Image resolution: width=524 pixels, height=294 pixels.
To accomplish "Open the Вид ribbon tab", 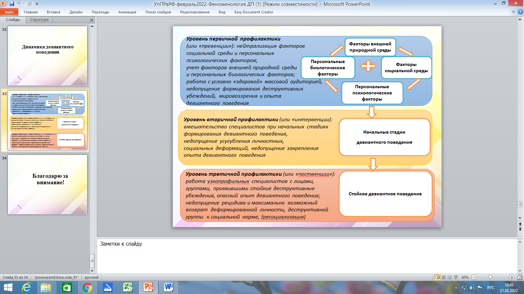I will pos(222,12).
